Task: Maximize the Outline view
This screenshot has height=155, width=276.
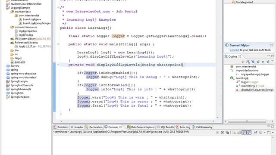Action: 273,56
